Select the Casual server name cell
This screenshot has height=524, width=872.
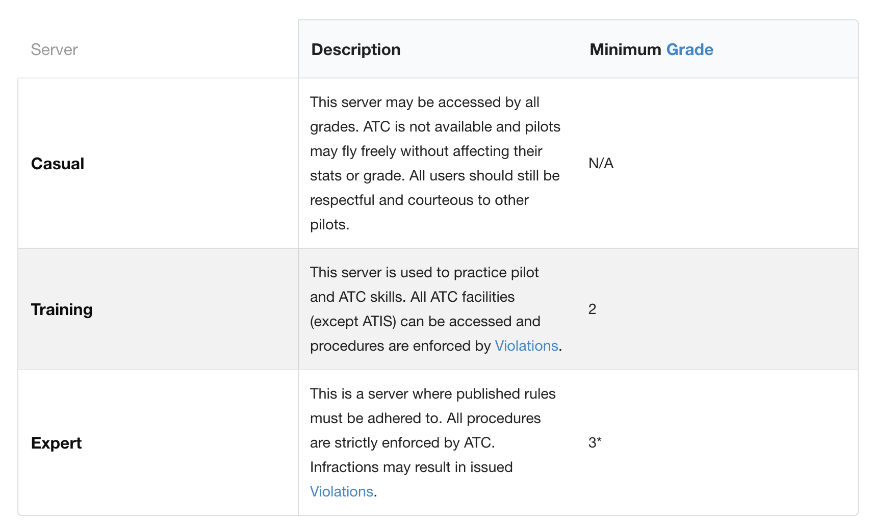click(x=58, y=164)
